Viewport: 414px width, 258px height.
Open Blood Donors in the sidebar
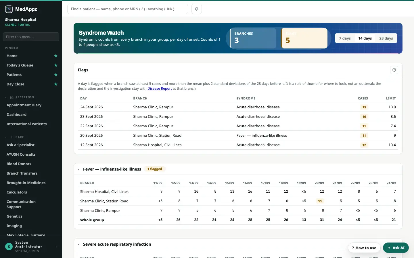(19, 164)
